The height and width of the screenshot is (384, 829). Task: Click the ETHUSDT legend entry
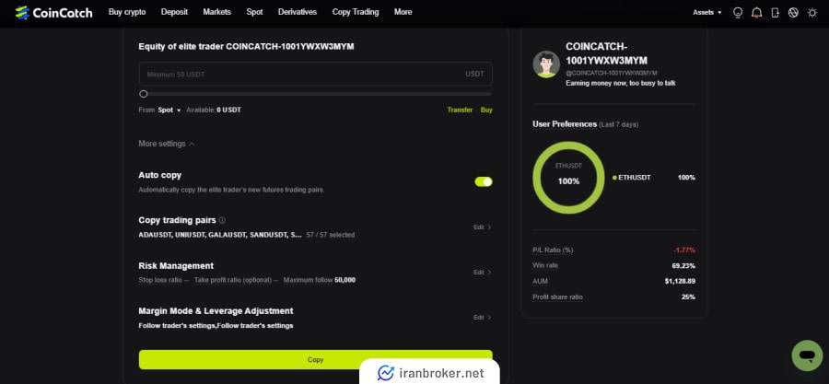coord(631,178)
